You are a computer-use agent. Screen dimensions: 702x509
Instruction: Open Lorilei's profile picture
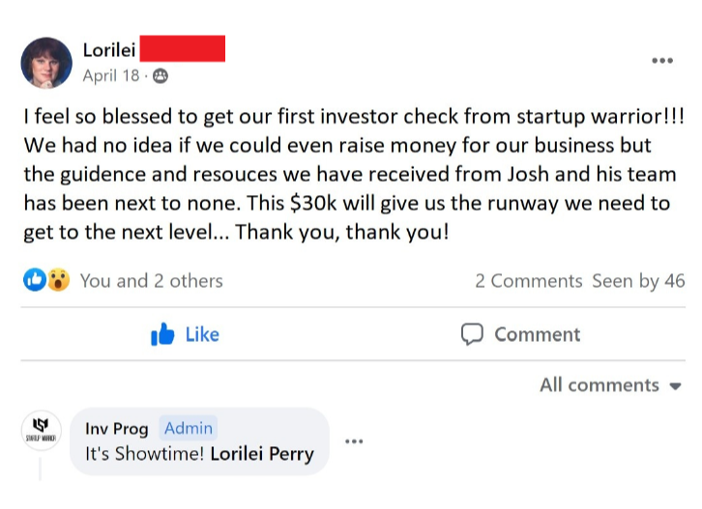click(46, 63)
